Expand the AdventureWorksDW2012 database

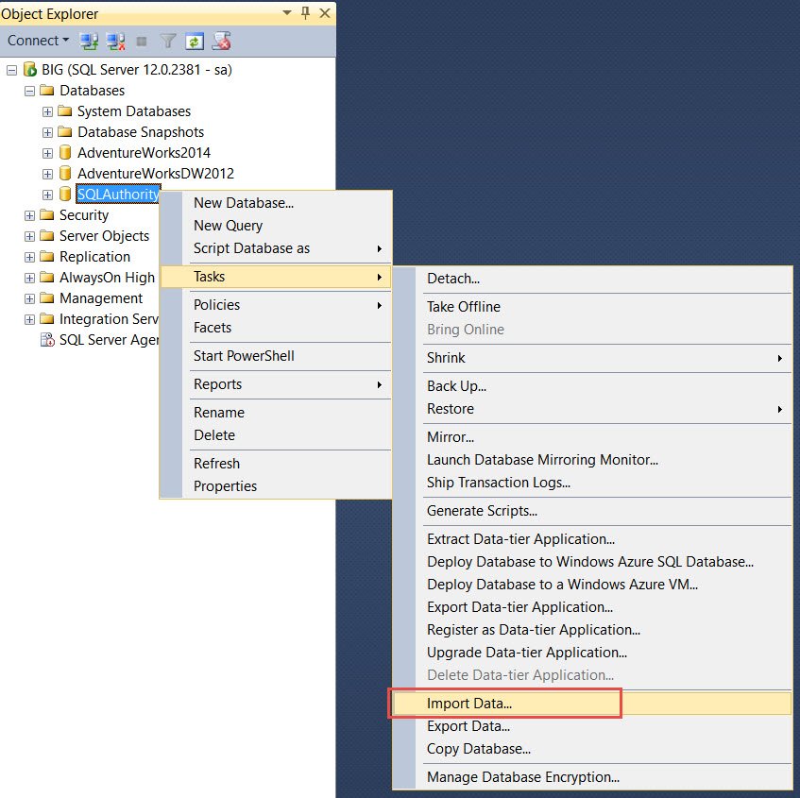point(47,174)
